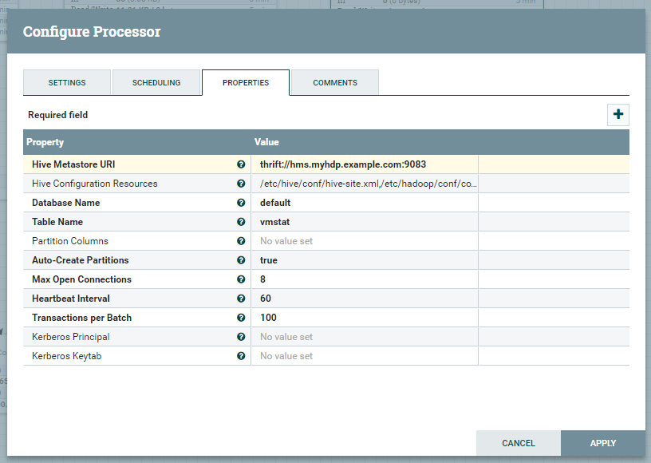Image resolution: width=651 pixels, height=463 pixels.
Task: Click the Hive Metastore URI property name
Action: pos(73,164)
